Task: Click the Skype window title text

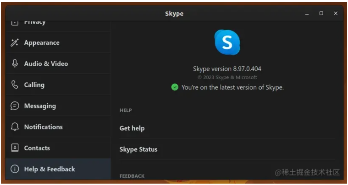Action: (174, 14)
